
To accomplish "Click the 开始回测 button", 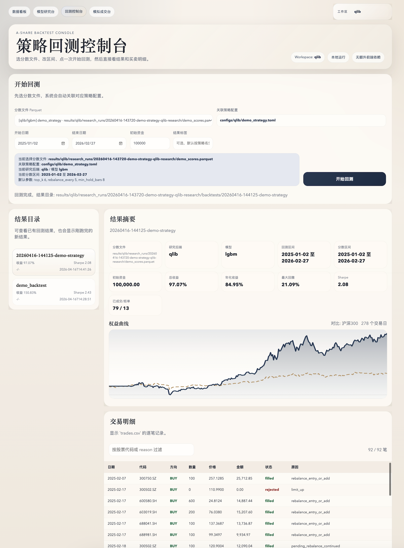I will 344,179.
